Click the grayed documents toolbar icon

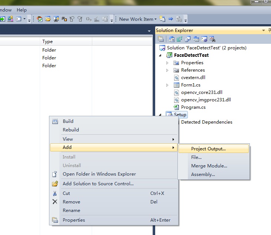coord(105,19)
